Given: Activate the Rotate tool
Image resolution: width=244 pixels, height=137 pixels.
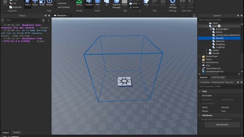Looking at the screenshot, I should pyautogui.click(x=50, y=3).
